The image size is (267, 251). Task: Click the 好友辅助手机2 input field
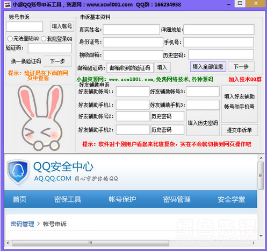(x=133, y=130)
